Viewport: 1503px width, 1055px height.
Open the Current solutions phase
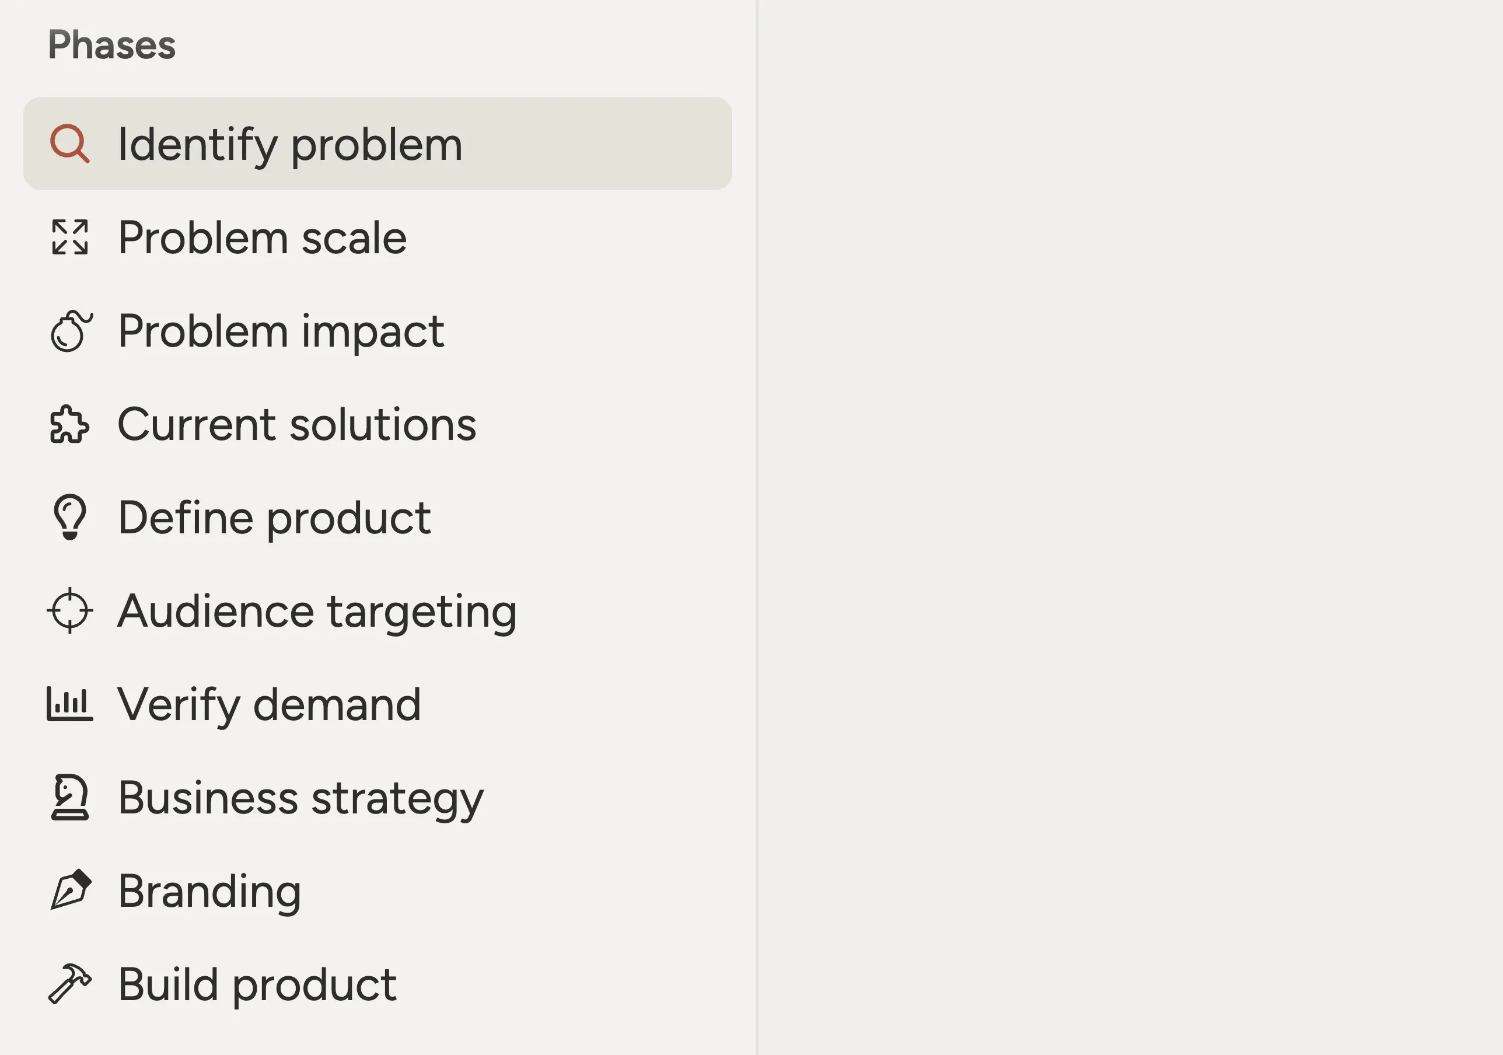[x=296, y=425]
